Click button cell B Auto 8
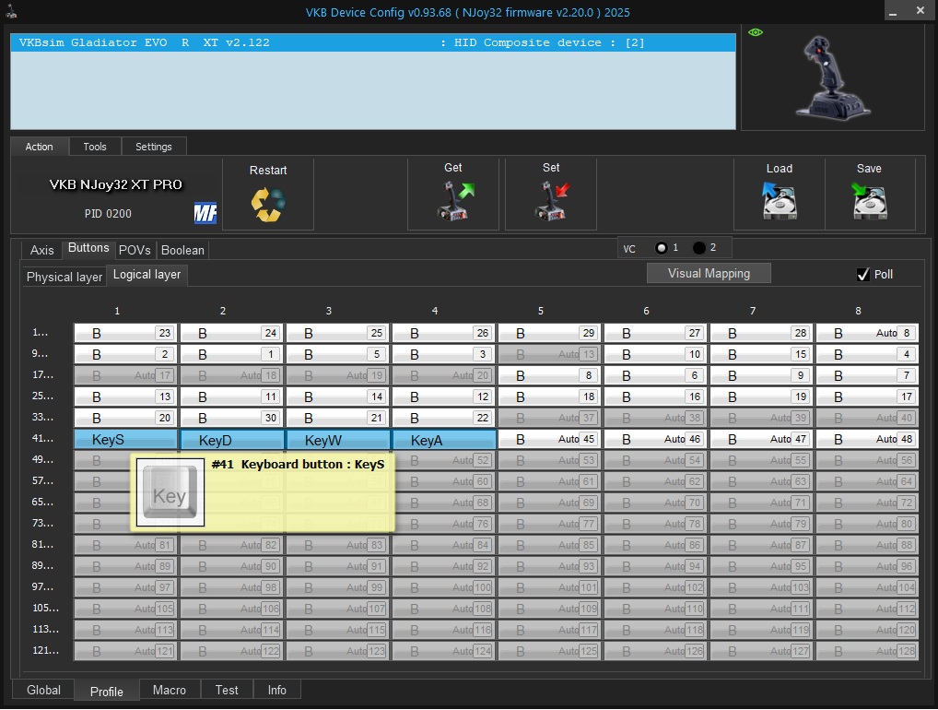This screenshot has height=710, width=938. coord(867,333)
